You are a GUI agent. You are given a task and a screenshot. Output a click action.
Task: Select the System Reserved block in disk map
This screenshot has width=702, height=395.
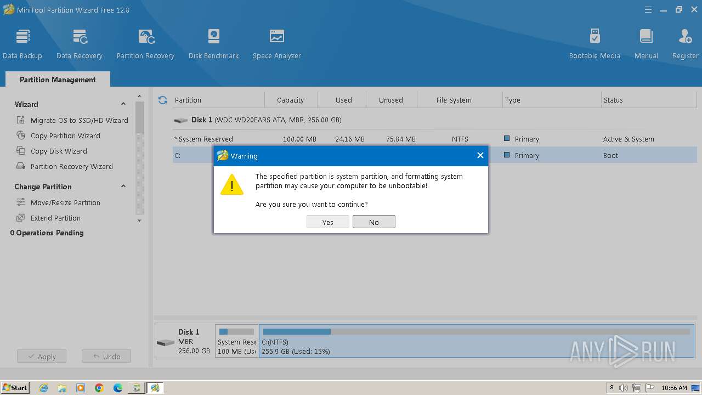pyautogui.click(x=236, y=341)
